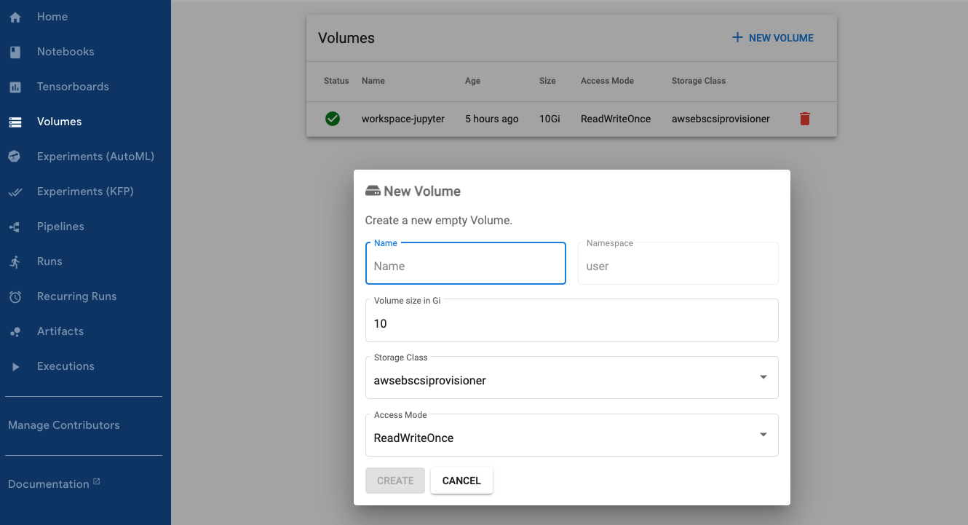Click the Notebooks book icon
Viewport: 968px width, 525px height.
pos(15,52)
